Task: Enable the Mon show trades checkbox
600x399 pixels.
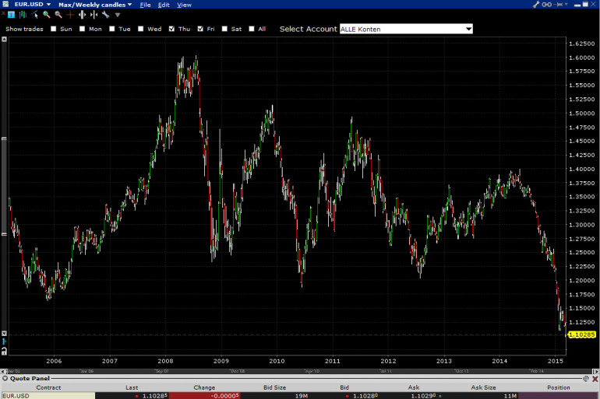Action: (83, 29)
